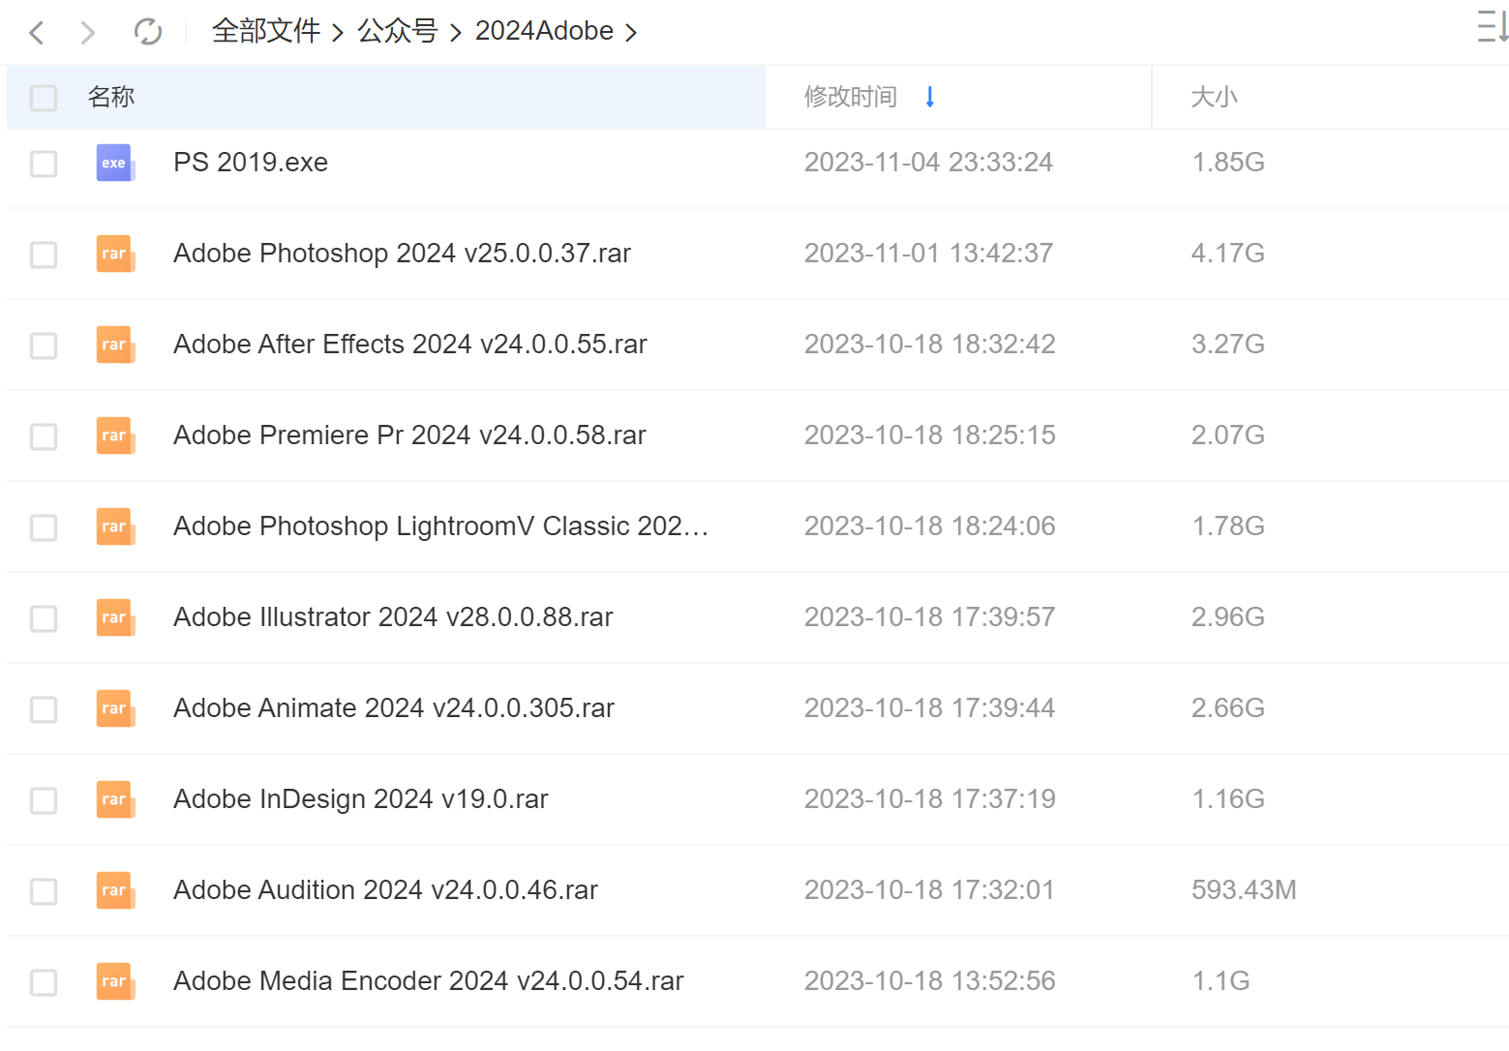Click the chevron after 全部文件 in the breadcrumb
The height and width of the screenshot is (1051, 1509).
[x=338, y=33]
